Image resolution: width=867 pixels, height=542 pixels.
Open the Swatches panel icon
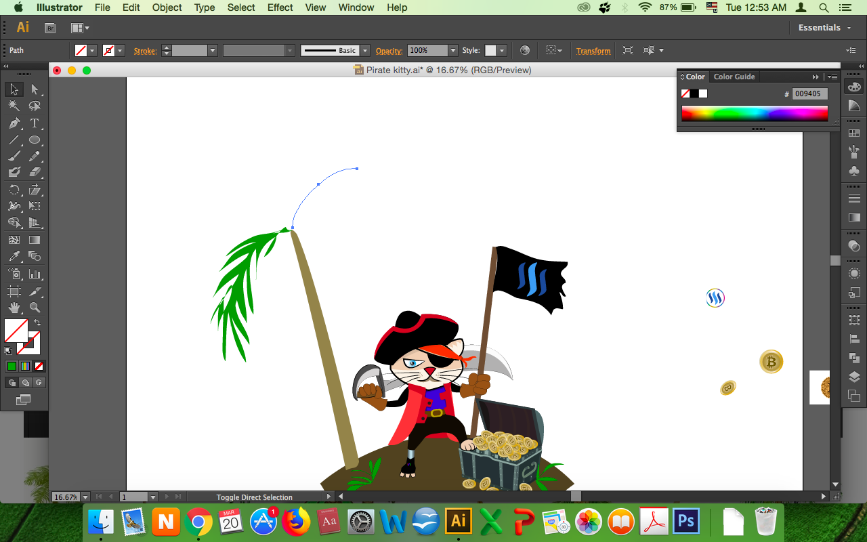(x=854, y=133)
